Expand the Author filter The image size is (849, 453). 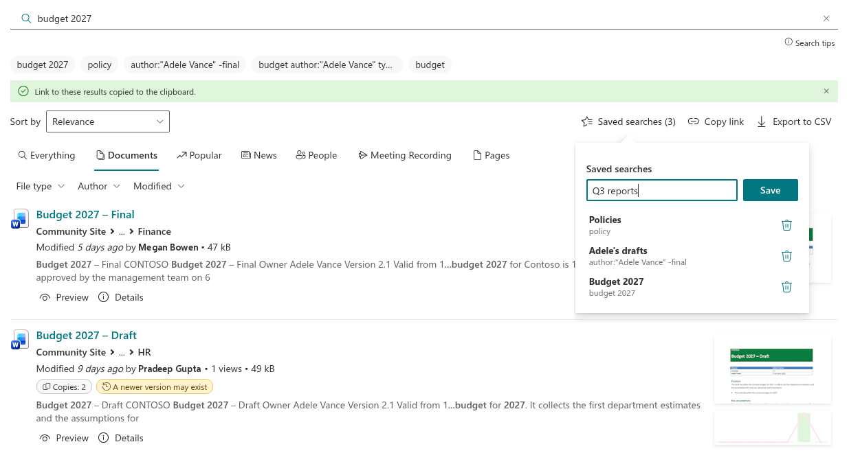click(99, 186)
